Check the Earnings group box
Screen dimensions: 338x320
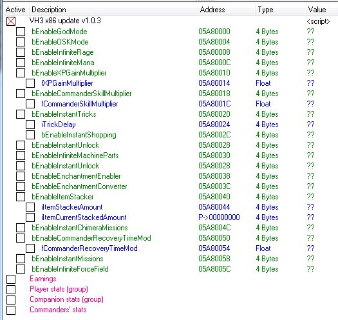click(11, 279)
